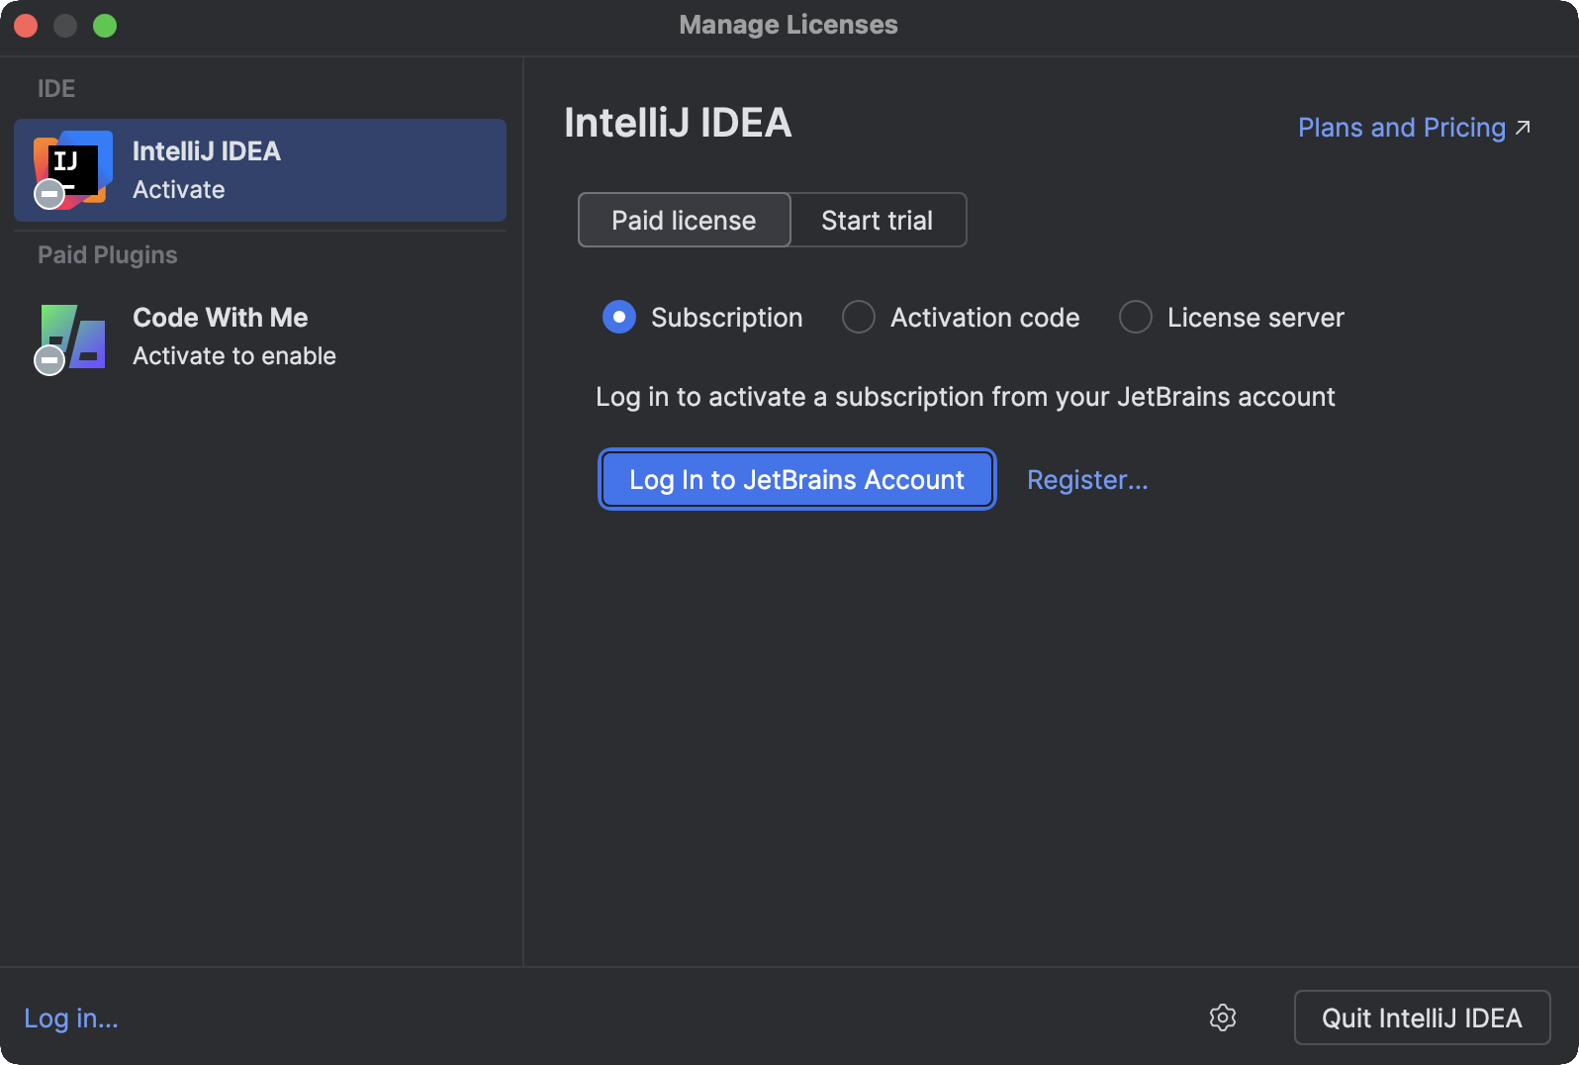
Task: Open the Register... link
Action: (1087, 480)
